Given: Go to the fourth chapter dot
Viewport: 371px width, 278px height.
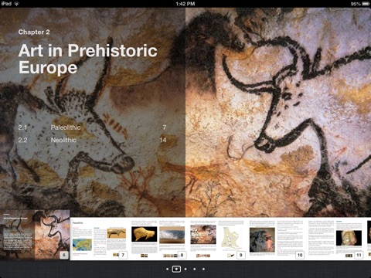Looking at the screenshot, I should (194, 269).
